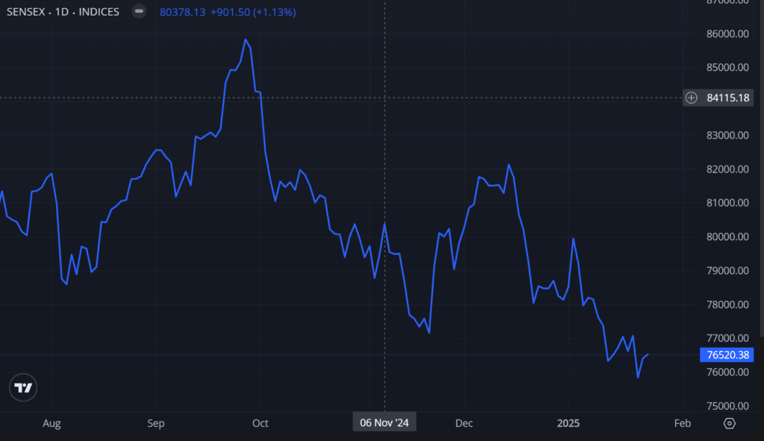Click the 77000.00 price axis label
The height and width of the screenshot is (441, 764).
point(727,337)
